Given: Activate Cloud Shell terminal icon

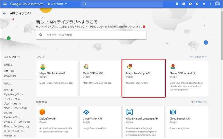Looking at the screenshot, I should pos(184,4).
